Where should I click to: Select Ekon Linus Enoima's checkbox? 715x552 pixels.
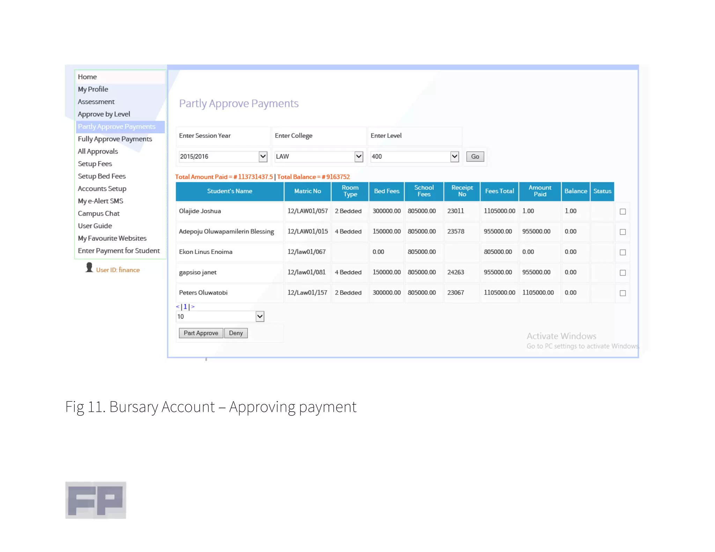pos(622,252)
